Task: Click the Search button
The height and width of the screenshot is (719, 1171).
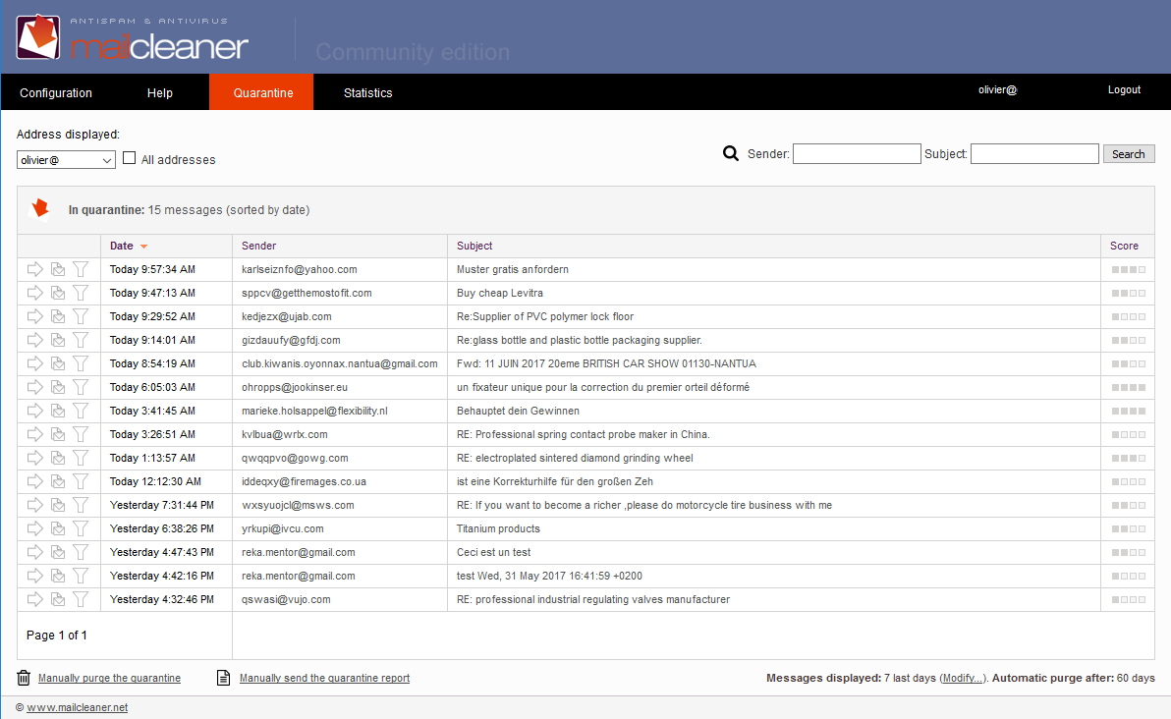Action: coord(1128,153)
